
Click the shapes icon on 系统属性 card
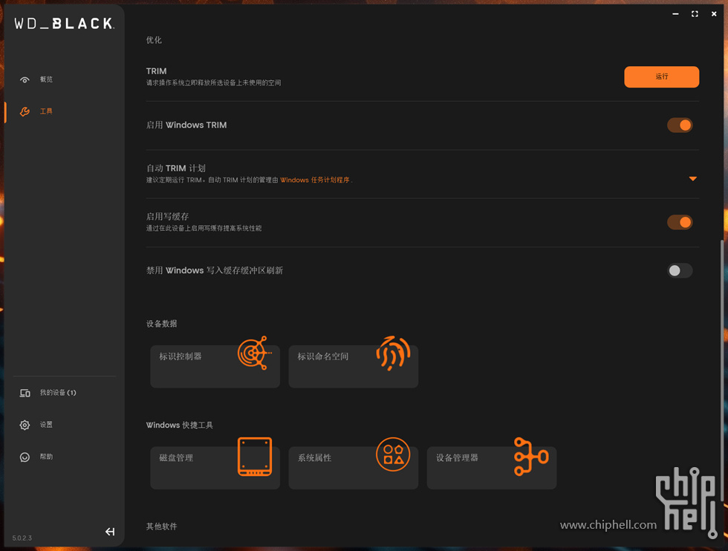393,454
